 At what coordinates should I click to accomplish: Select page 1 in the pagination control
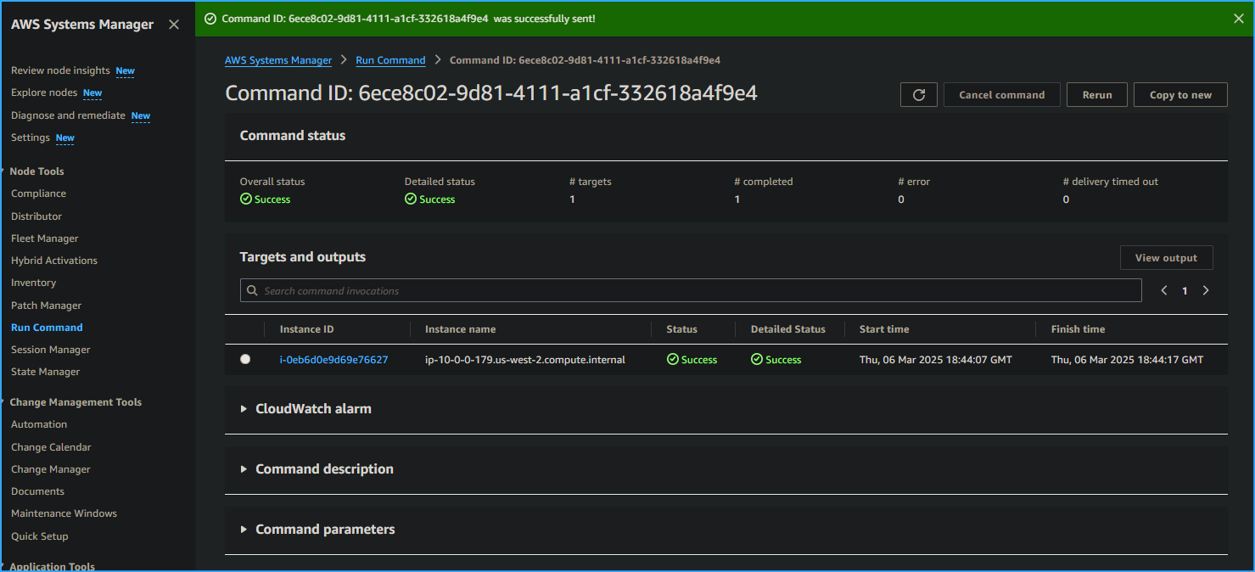(x=1185, y=290)
